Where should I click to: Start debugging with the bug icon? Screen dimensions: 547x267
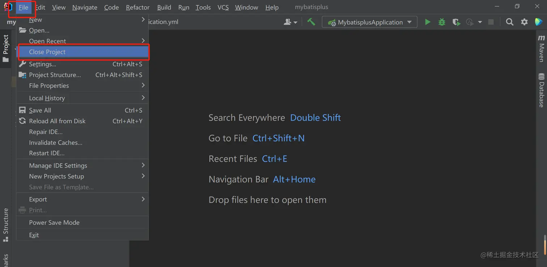442,22
